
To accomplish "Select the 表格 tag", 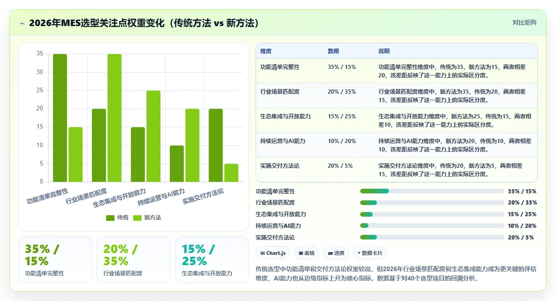I will pyautogui.click(x=306, y=253).
